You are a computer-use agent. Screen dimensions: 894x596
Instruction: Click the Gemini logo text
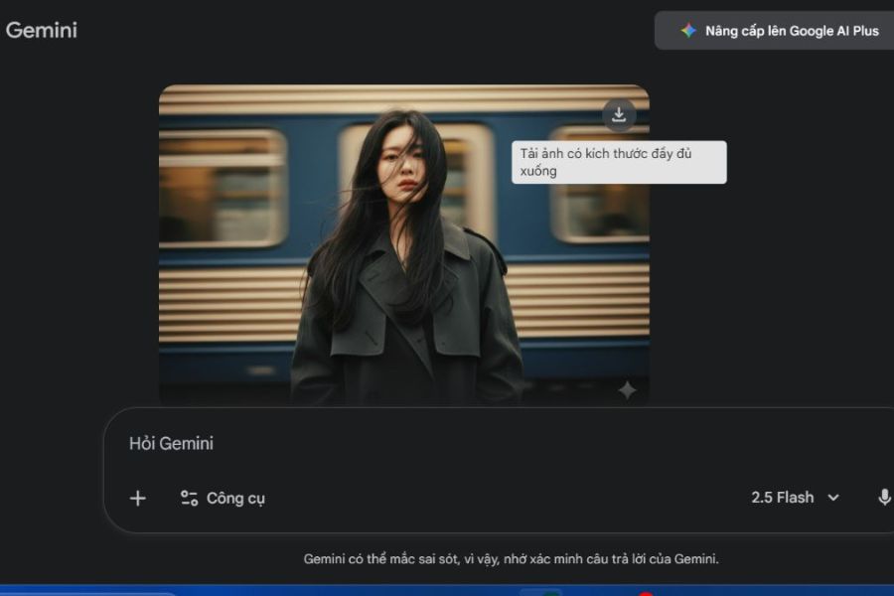41,30
